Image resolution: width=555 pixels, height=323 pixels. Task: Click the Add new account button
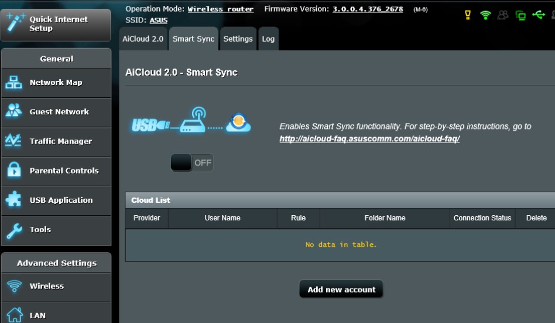coord(341,290)
